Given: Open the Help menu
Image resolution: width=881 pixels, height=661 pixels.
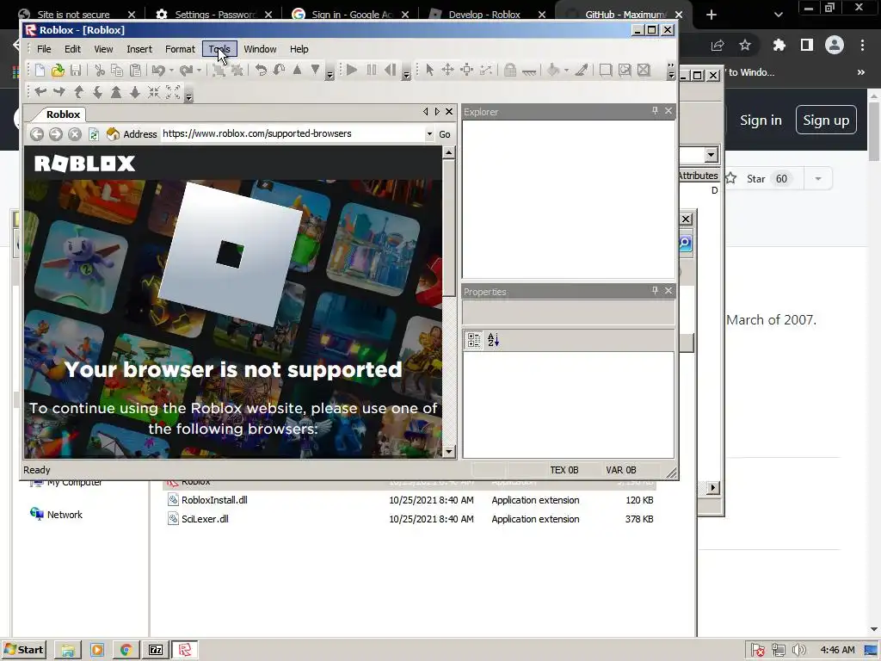Looking at the screenshot, I should point(299,49).
